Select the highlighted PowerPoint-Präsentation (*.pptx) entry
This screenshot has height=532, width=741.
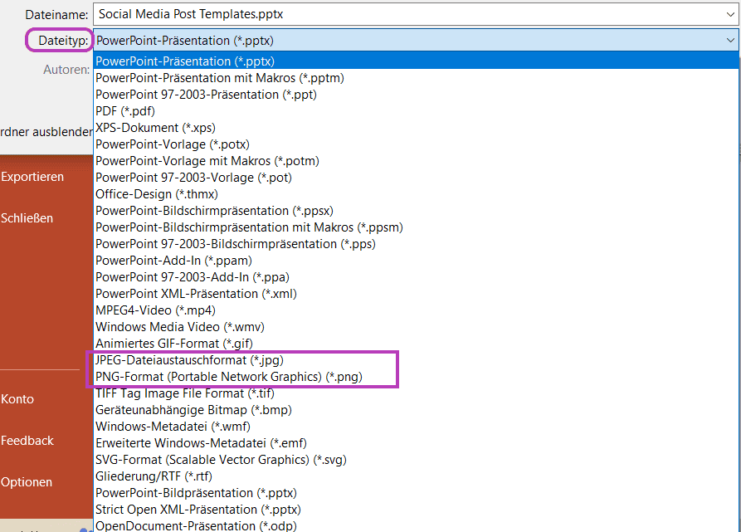[x=184, y=61]
